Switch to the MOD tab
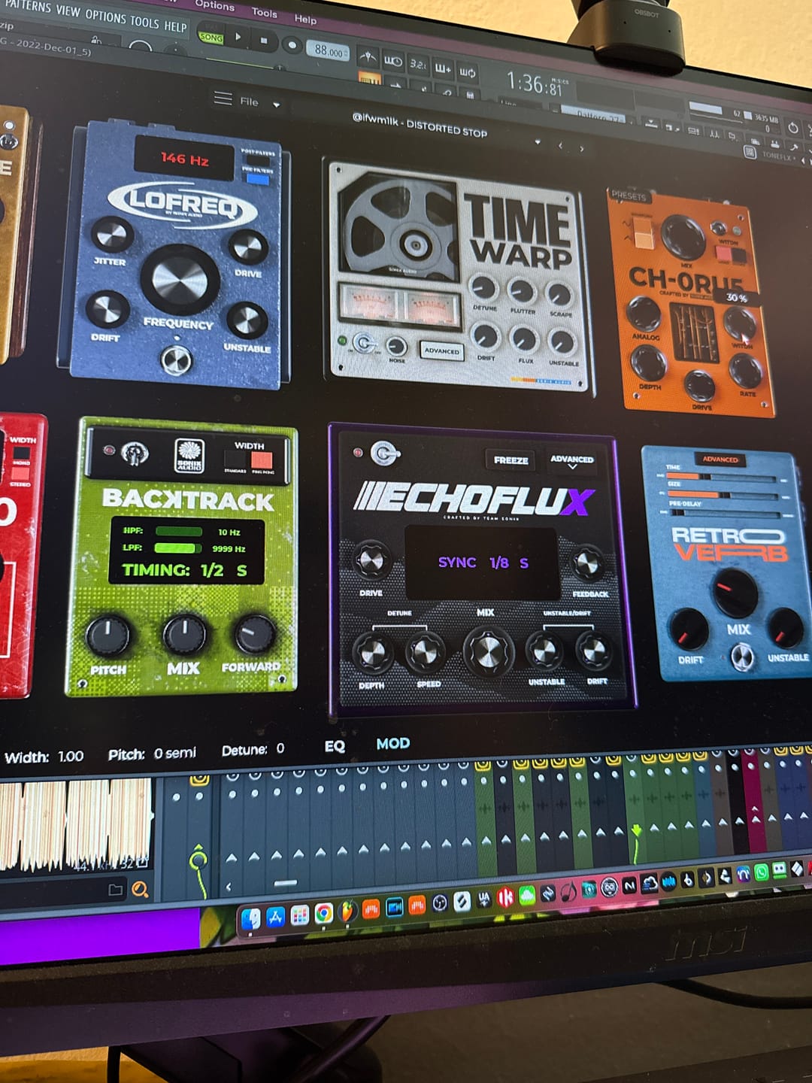Screen dimensions: 812x1083 [392, 743]
